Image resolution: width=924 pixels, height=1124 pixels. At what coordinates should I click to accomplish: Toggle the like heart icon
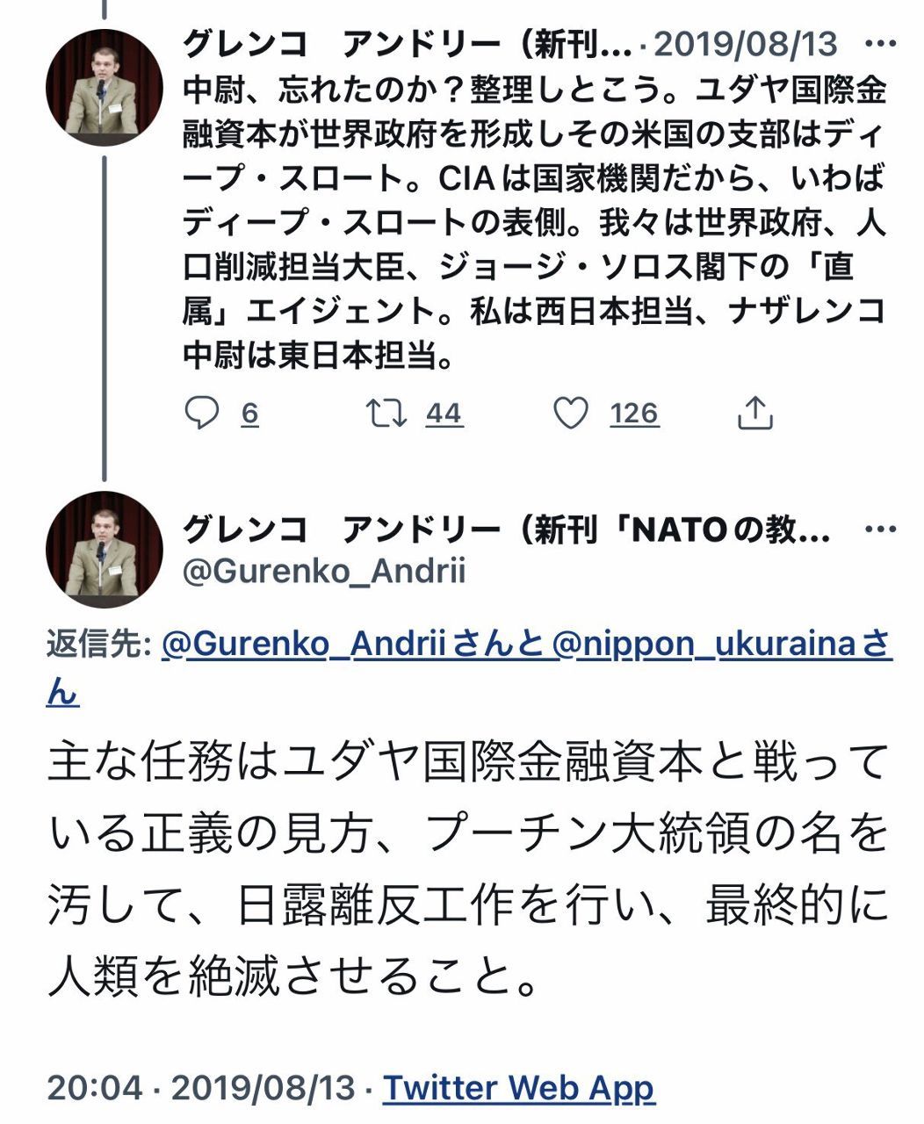(x=571, y=413)
